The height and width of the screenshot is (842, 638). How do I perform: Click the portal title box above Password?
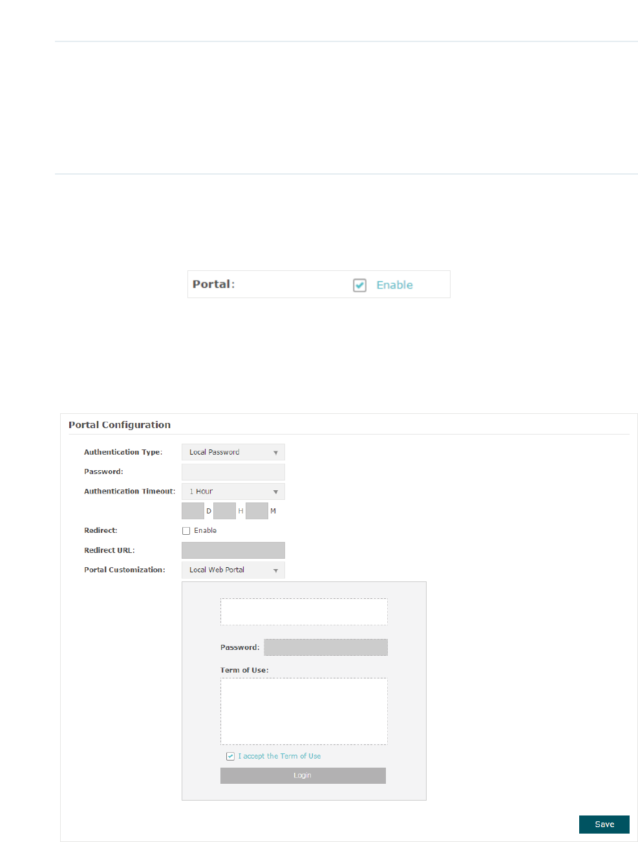[x=304, y=612]
